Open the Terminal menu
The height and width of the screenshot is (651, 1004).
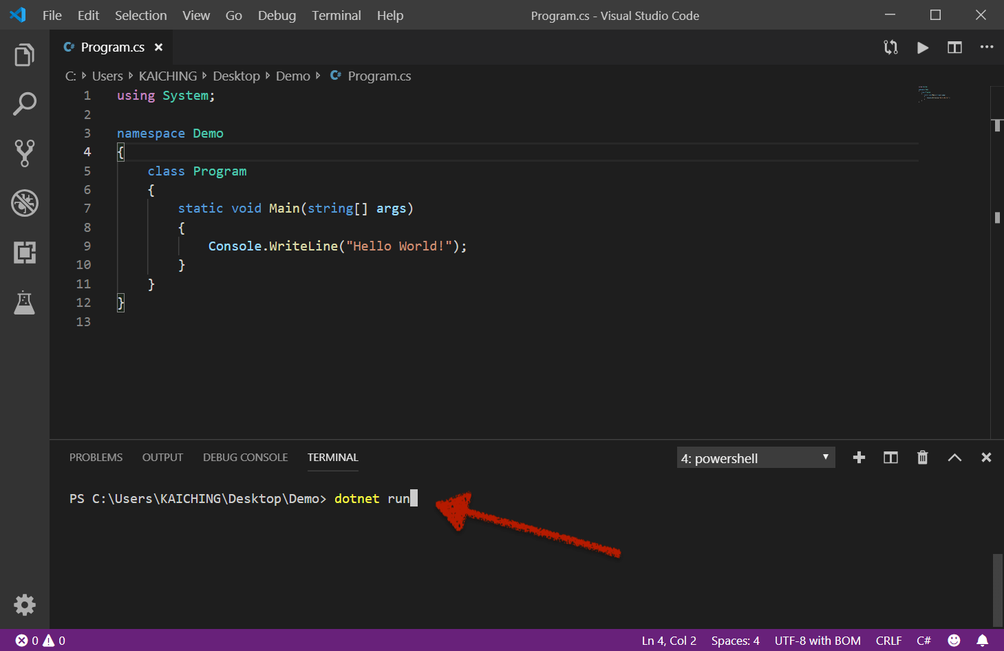(x=336, y=15)
